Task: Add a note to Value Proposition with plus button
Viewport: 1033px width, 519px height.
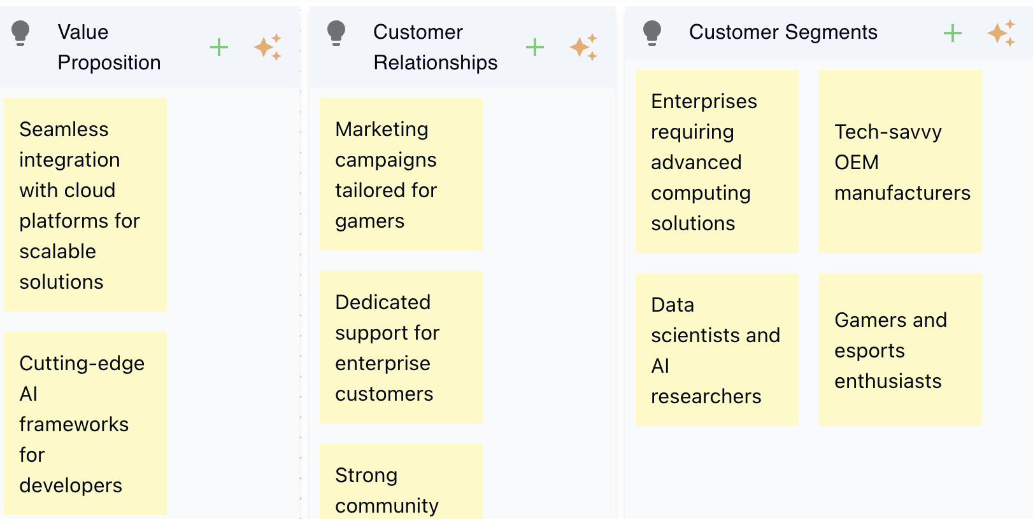Action: coord(219,46)
